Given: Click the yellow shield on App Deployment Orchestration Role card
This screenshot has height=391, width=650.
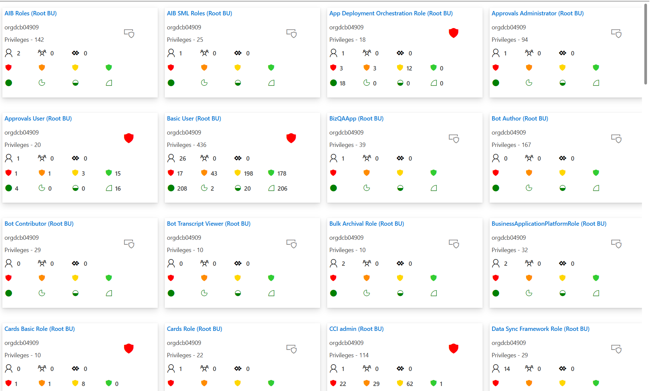Looking at the screenshot, I should 400,67.
